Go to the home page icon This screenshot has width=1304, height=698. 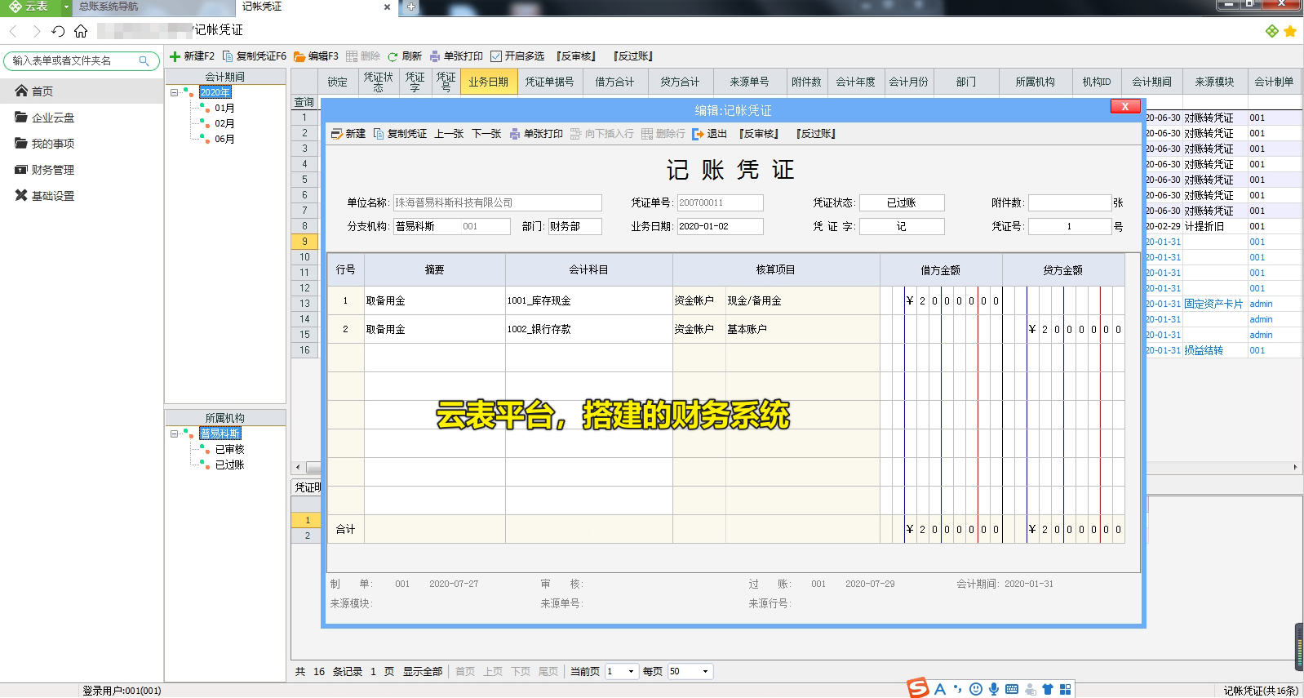coord(81,31)
